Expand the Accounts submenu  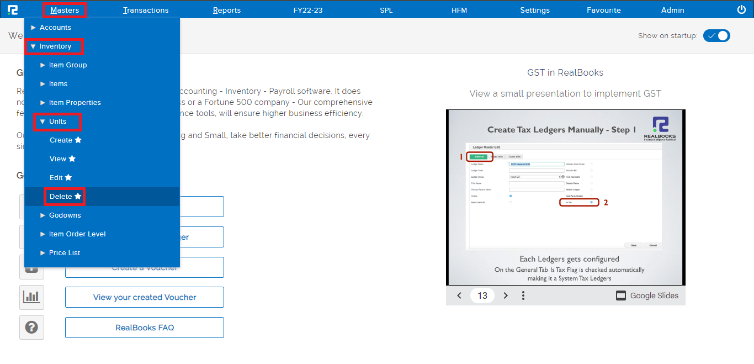pyautogui.click(x=55, y=28)
